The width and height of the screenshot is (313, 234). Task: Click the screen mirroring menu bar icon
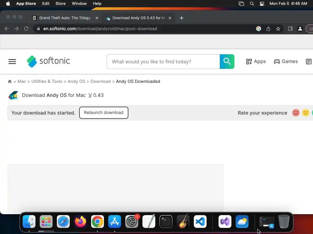pos(241,4)
